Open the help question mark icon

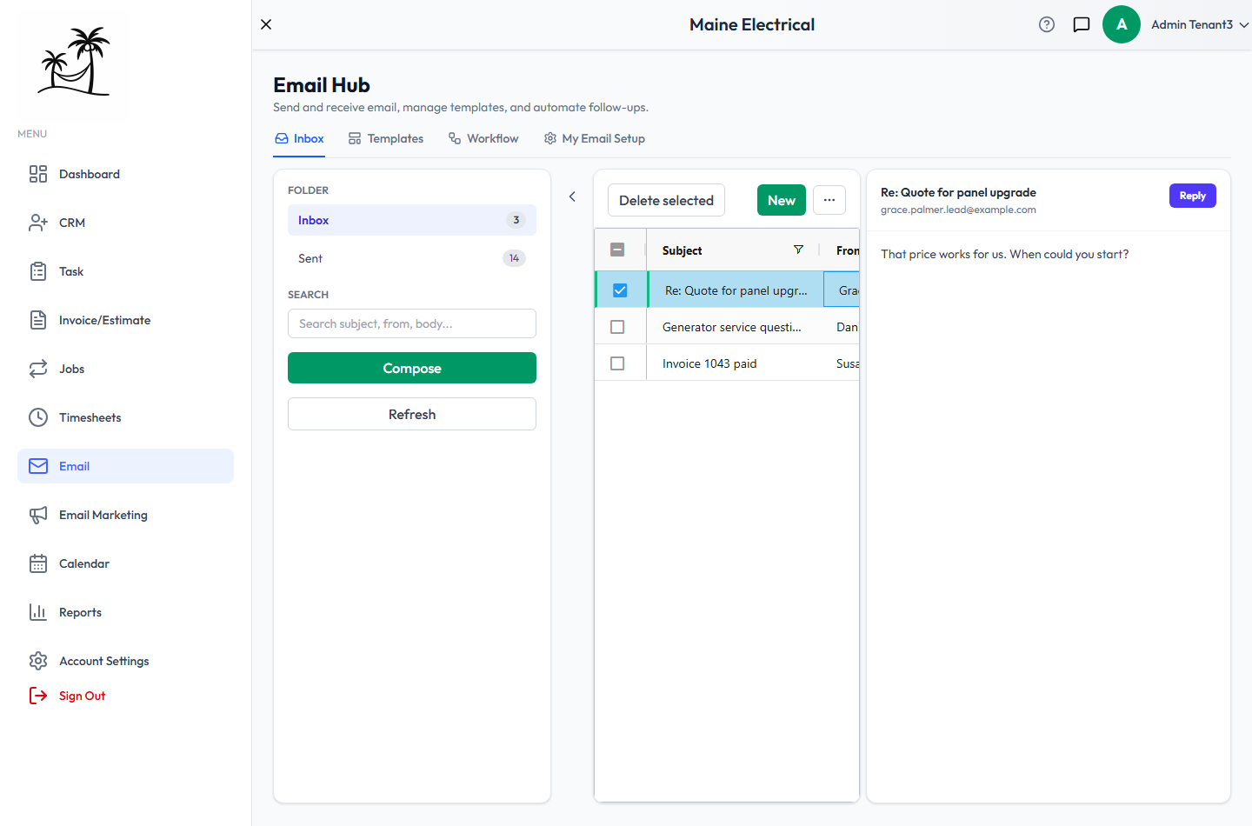(1047, 24)
